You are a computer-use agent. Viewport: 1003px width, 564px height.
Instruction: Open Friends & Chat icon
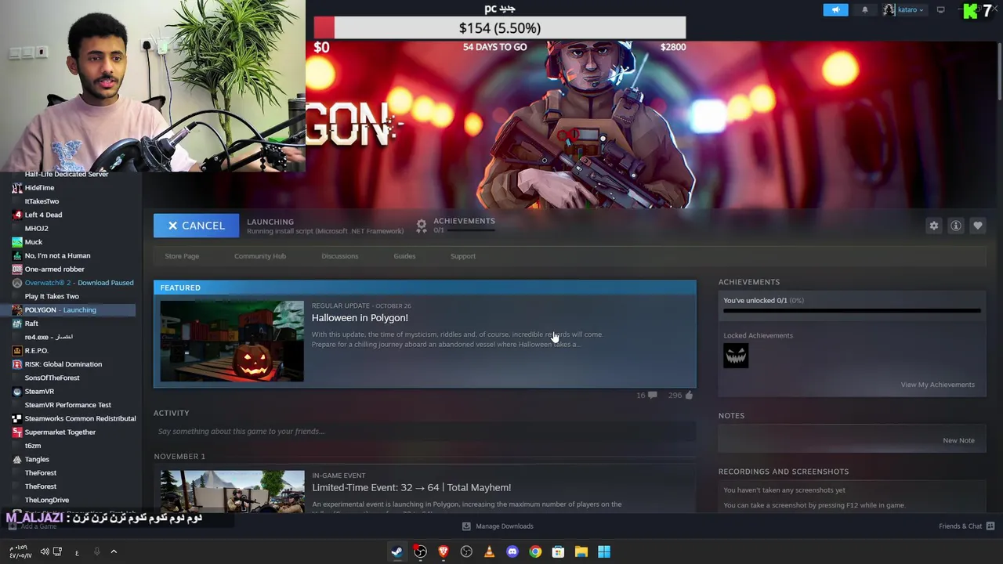point(990,526)
